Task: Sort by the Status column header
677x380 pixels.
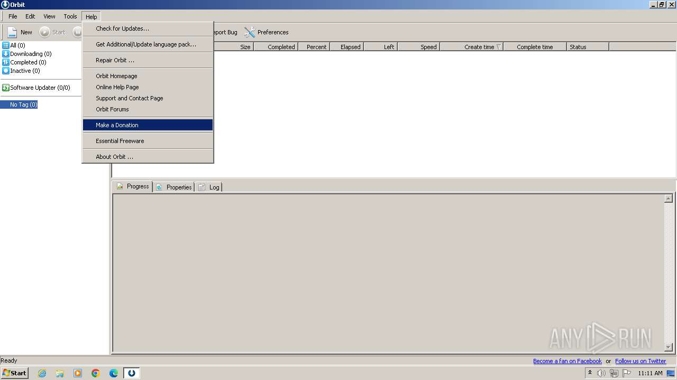Action: click(588, 47)
